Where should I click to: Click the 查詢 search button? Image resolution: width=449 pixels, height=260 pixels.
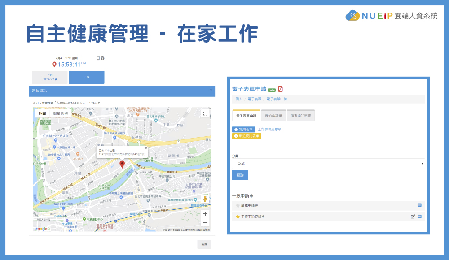pos(240,175)
